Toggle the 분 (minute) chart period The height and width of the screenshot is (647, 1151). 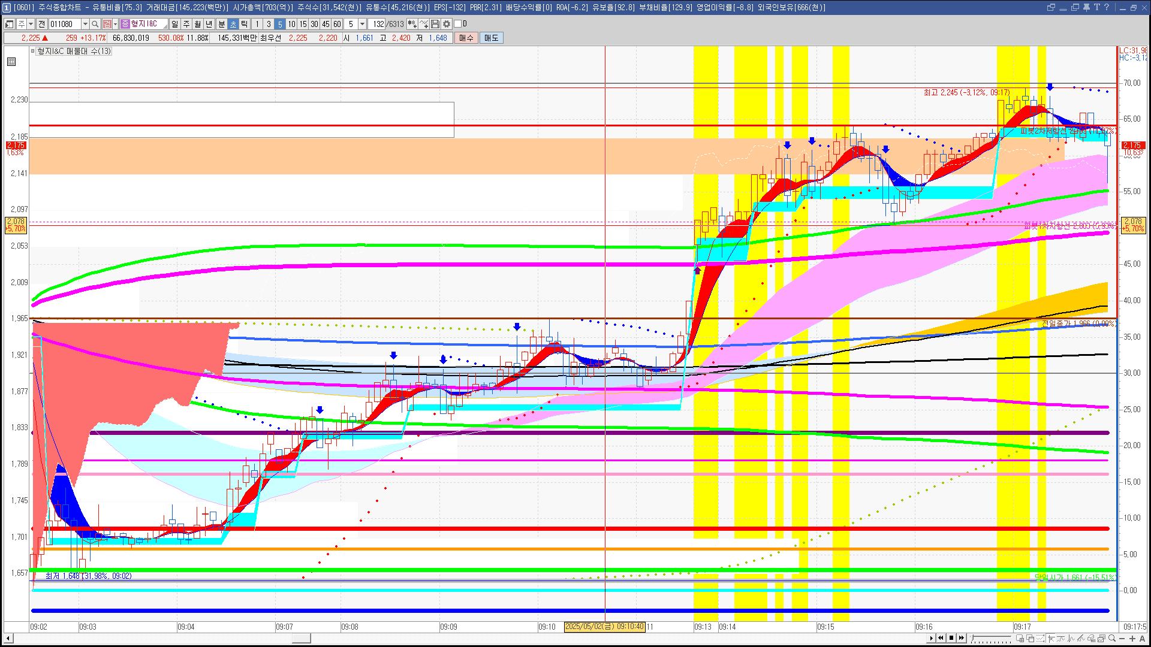click(x=221, y=24)
